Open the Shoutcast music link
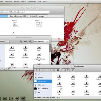 click(x=39, y=23)
